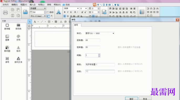This screenshot has height=100, width=180.
Task: Click the large blue A text-style icon
Action: coord(59,12)
